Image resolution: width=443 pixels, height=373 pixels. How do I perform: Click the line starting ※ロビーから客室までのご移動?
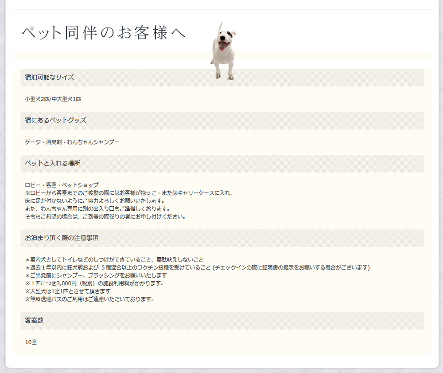click(x=129, y=193)
